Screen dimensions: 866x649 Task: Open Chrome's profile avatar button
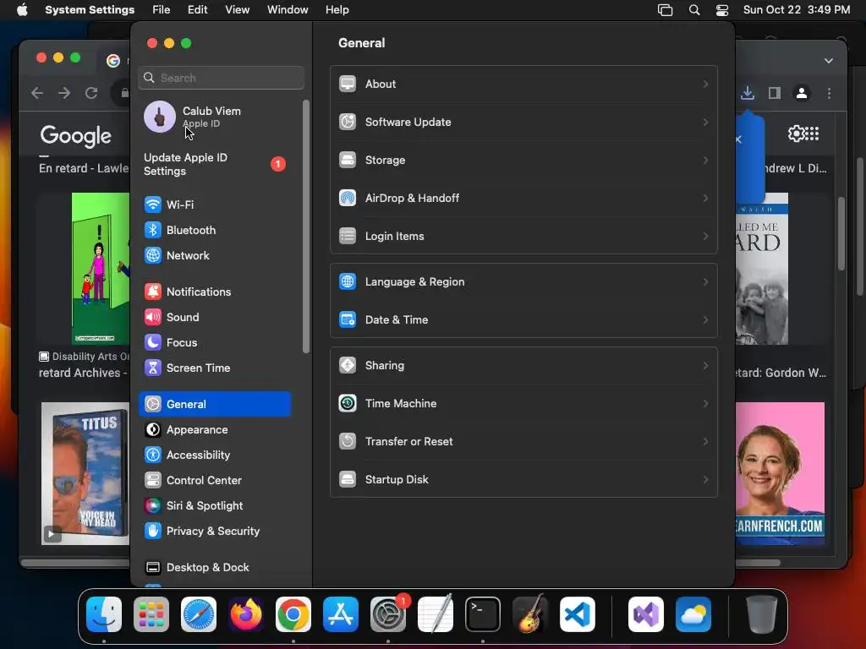(x=802, y=93)
